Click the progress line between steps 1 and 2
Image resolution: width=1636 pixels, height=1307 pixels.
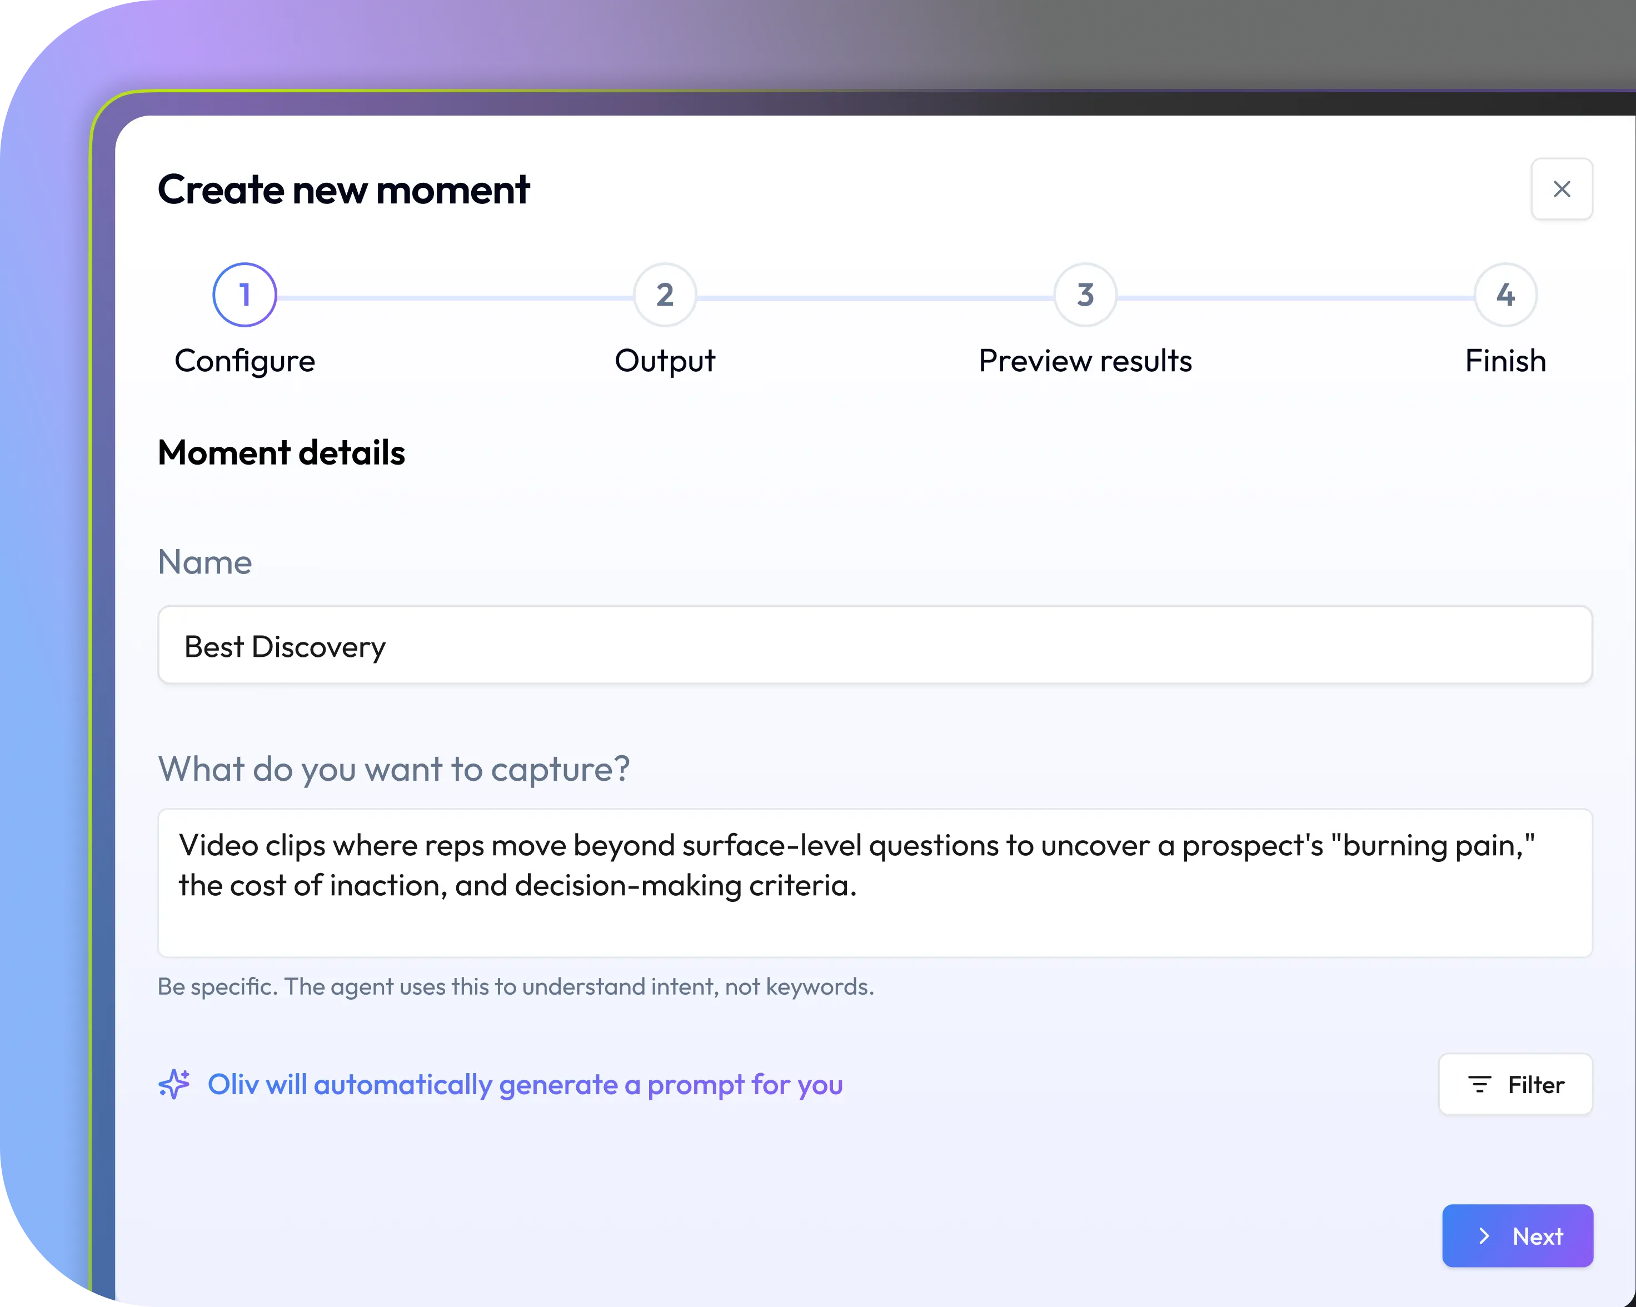tap(455, 297)
